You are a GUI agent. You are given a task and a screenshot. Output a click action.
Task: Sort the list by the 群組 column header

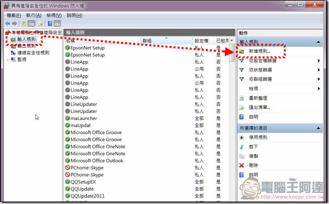167,40
